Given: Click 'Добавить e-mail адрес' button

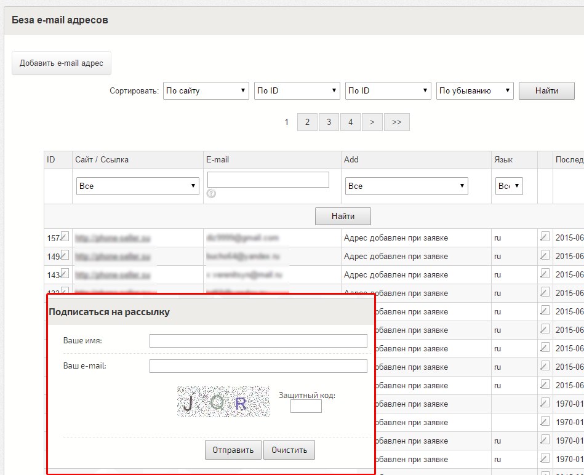Looking at the screenshot, I should (x=62, y=63).
